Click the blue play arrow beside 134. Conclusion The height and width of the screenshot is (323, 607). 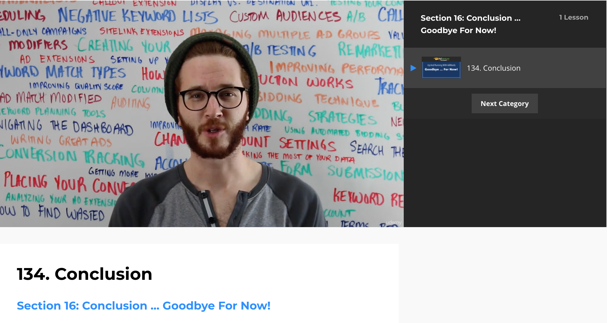click(x=413, y=68)
